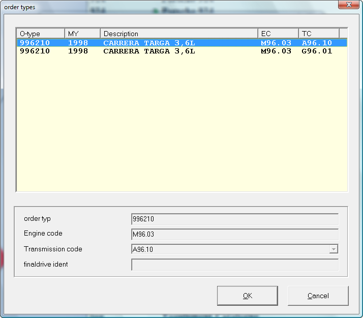363x318 pixels.
Task: Cancel the order types dialog
Action: [318, 296]
